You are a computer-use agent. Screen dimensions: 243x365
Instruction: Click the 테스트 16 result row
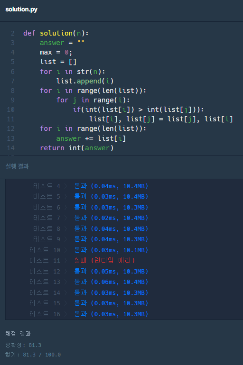[89, 314]
